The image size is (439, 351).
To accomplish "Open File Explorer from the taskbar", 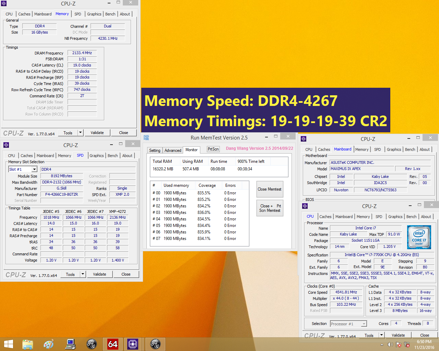I will pos(27,343).
